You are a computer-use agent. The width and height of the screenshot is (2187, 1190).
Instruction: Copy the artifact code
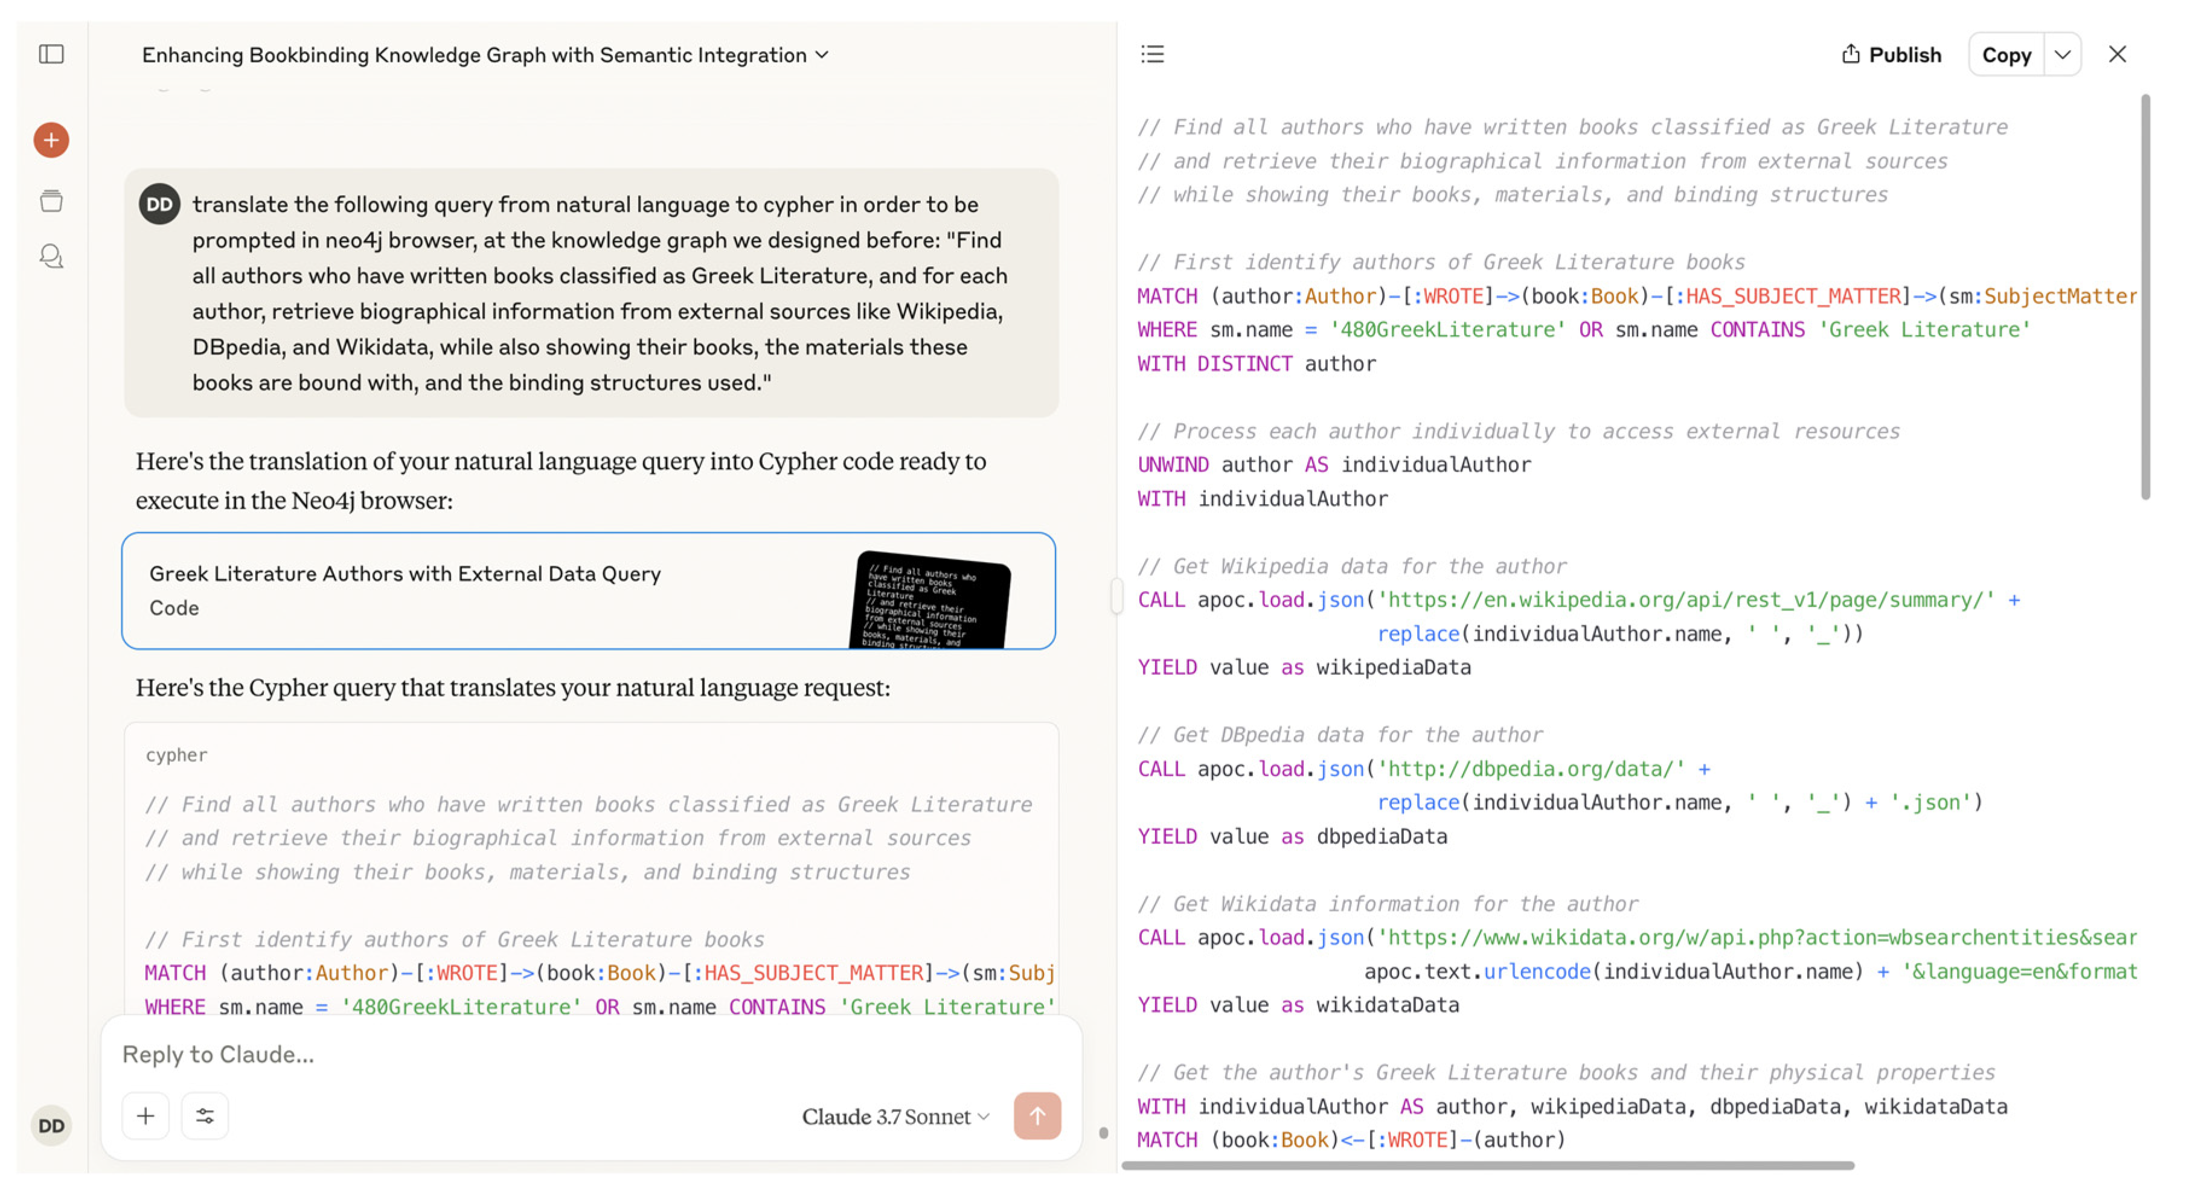point(2005,55)
